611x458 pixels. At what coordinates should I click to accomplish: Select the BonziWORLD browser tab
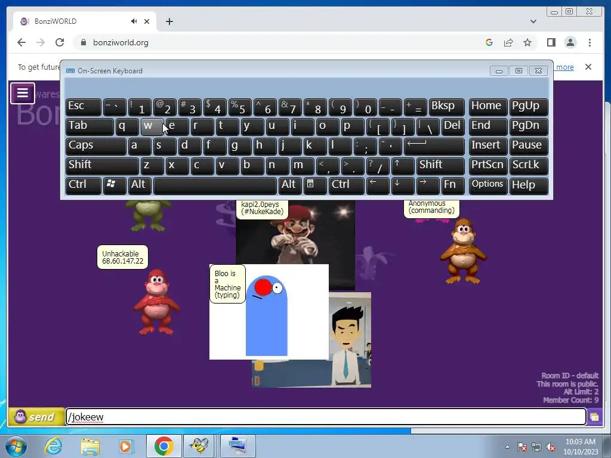pos(85,21)
